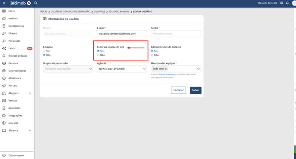Image resolution: width=296 pixels, height=159 pixels.
Task: Open Dicas e apoio in the sidebar
Action: pos(16,155)
